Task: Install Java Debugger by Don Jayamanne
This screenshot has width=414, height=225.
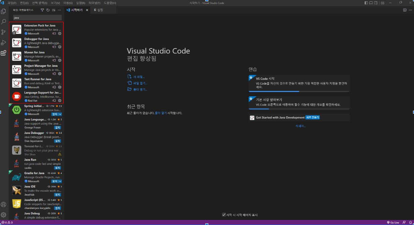Action: [58, 141]
